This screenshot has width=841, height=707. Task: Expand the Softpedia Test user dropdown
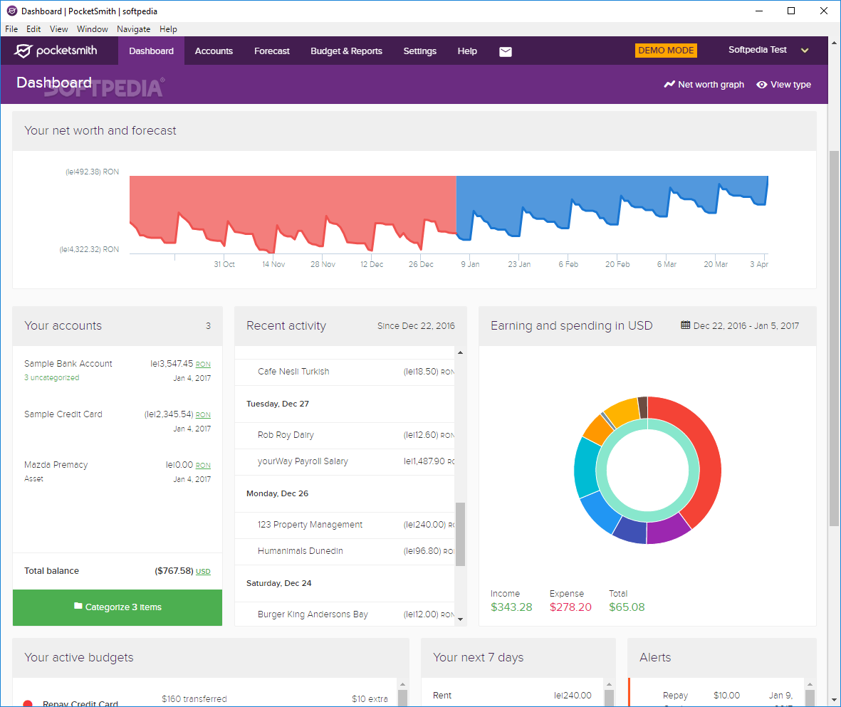coord(805,51)
